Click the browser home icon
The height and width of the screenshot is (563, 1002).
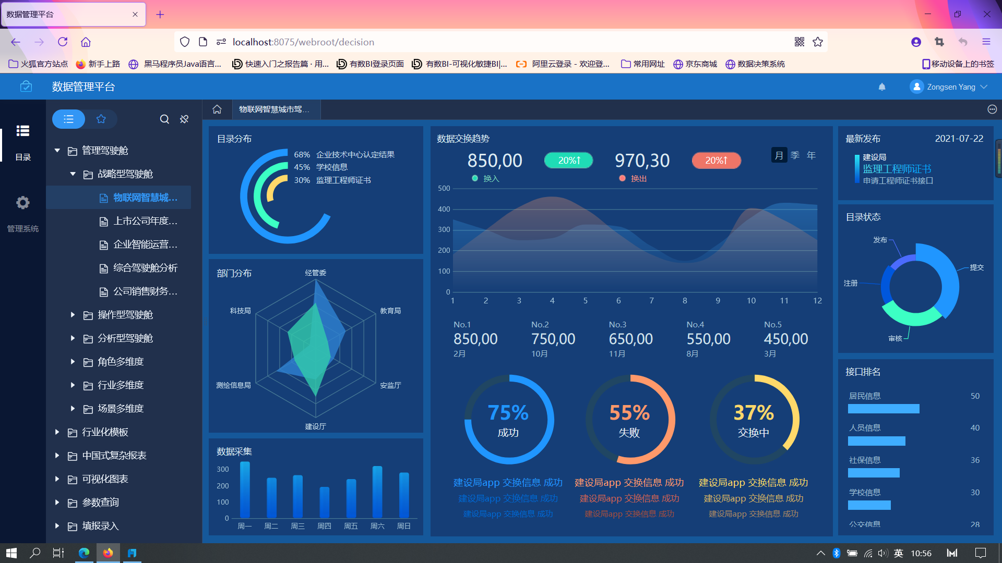point(86,42)
